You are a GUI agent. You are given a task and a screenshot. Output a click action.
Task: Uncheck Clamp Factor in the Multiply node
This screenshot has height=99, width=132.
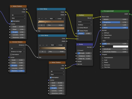[x=78, y=31]
